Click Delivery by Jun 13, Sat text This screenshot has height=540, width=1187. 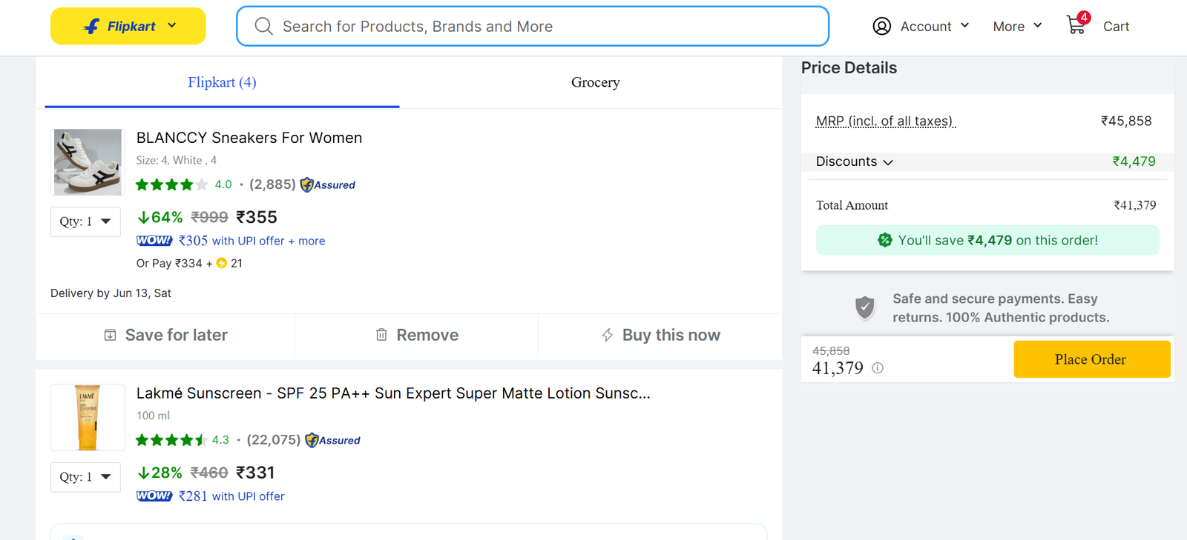click(111, 293)
